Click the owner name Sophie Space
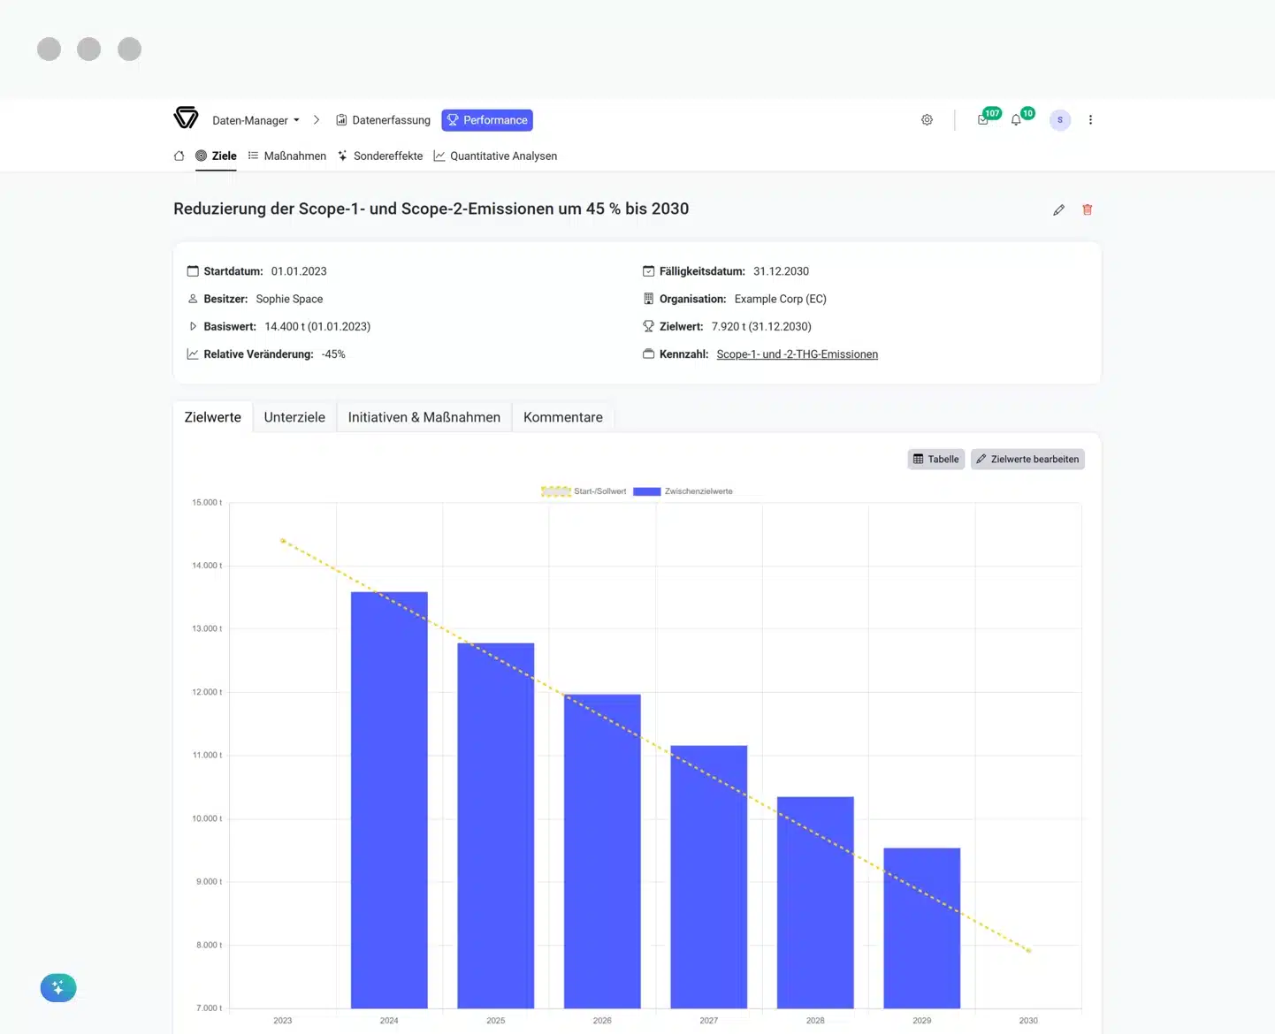Viewport: 1275px width, 1034px height. coord(289,299)
